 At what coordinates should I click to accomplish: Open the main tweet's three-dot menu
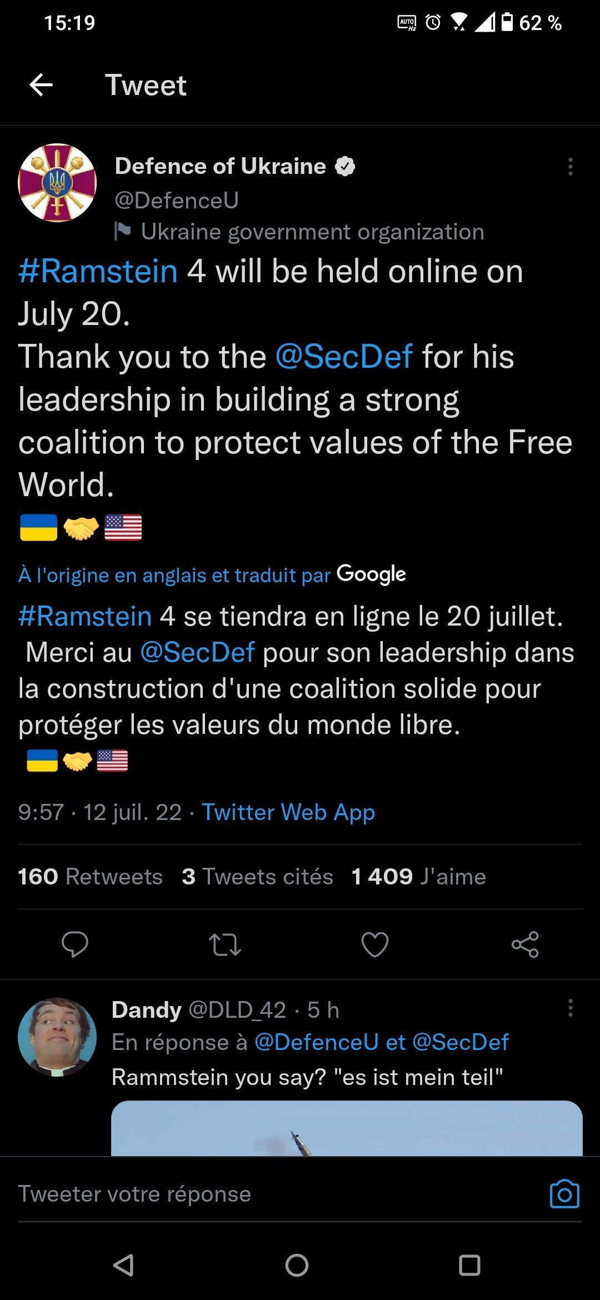[570, 167]
